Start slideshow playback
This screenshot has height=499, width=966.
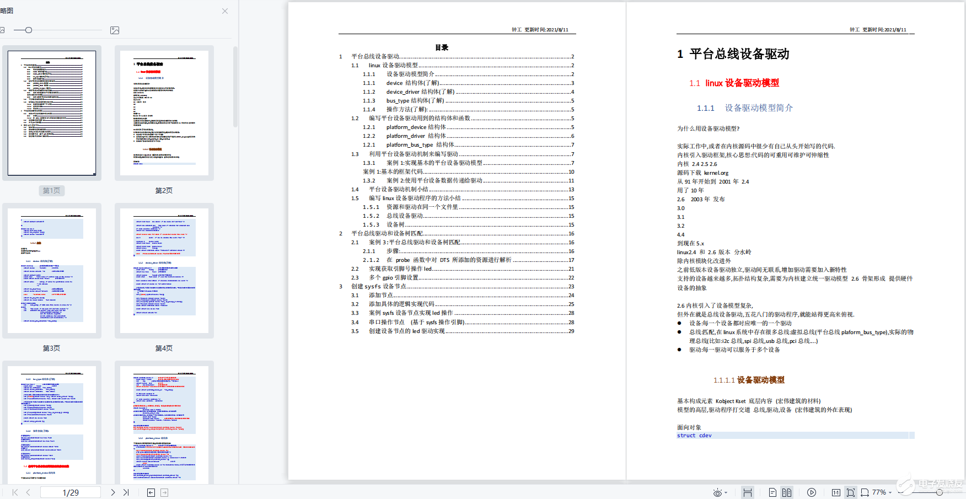(812, 492)
